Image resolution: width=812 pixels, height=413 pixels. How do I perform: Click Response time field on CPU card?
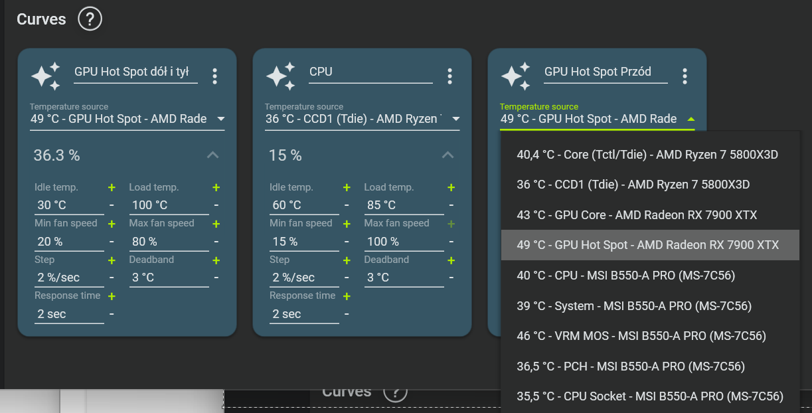tap(303, 314)
